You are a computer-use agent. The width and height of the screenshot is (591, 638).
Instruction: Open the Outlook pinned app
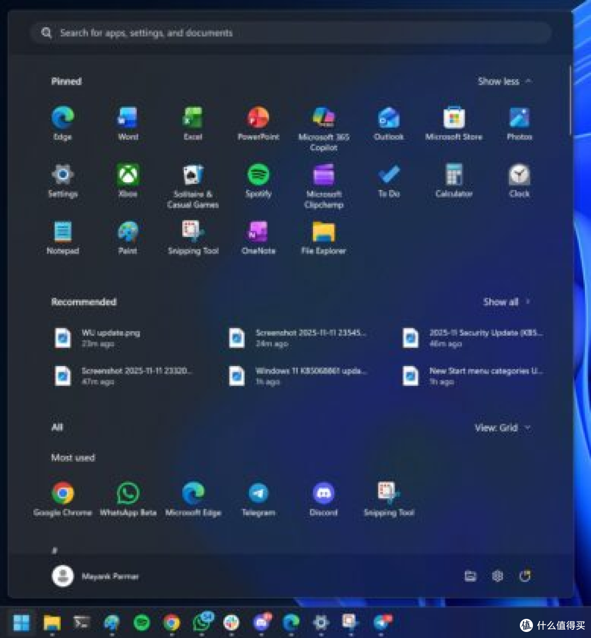click(389, 123)
